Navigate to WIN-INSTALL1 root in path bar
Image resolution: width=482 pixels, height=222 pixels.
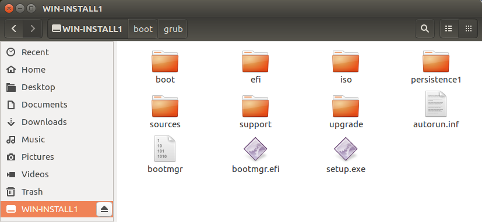click(x=87, y=29)
